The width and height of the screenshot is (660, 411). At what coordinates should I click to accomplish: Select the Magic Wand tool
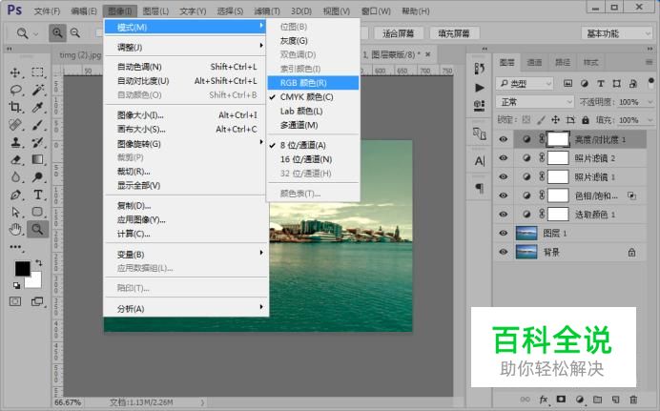37,90
